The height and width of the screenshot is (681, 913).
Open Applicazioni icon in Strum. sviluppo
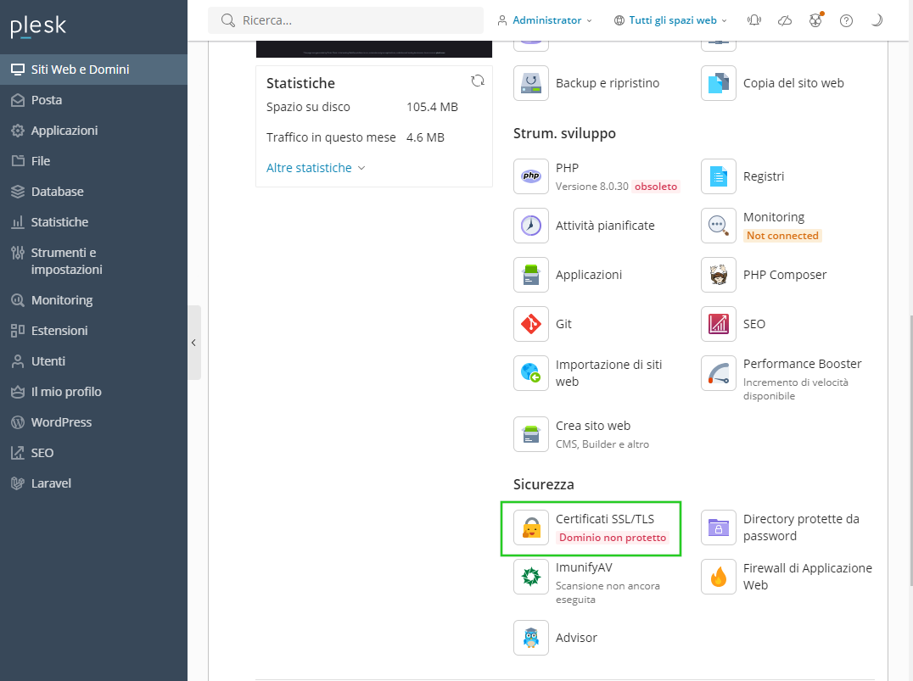531,275
